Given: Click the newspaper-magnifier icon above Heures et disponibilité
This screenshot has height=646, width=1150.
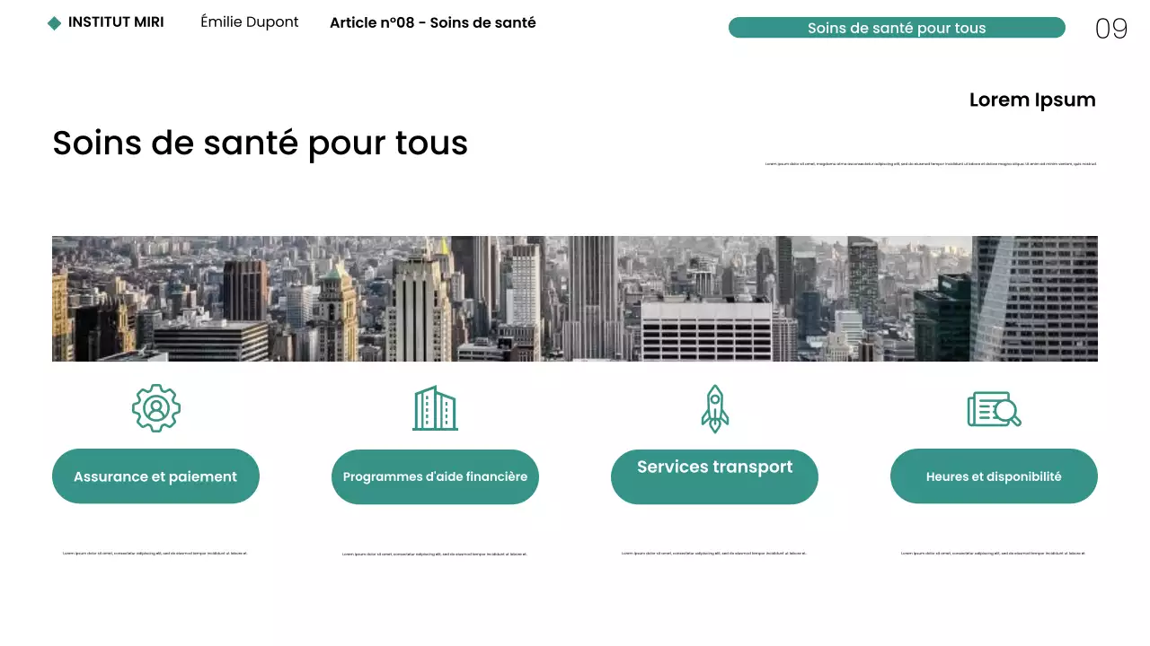Looking at the screenshot, I should tap(994, 408).
